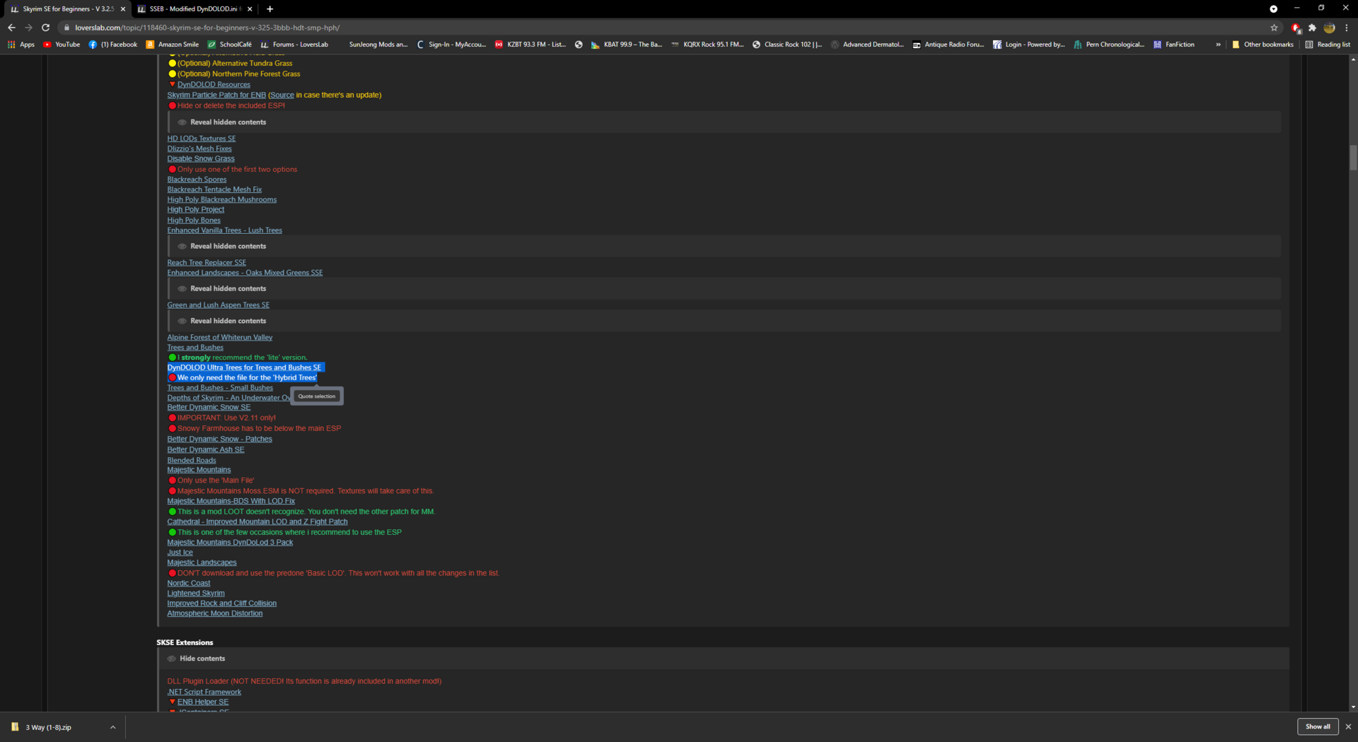Open the globe bookmark after KZBT
Image resolution: width=1358 pixels, height=742 pixels.
(579, 45)
